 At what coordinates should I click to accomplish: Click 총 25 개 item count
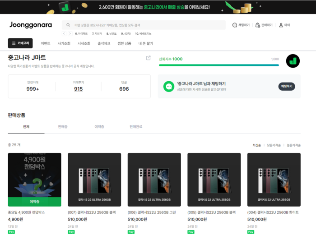[14, 145]
